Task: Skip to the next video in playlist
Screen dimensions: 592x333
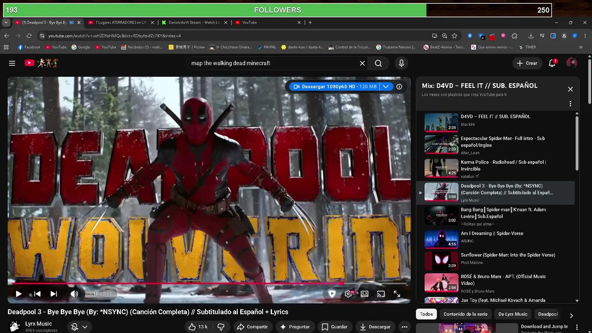Action: 54,294
